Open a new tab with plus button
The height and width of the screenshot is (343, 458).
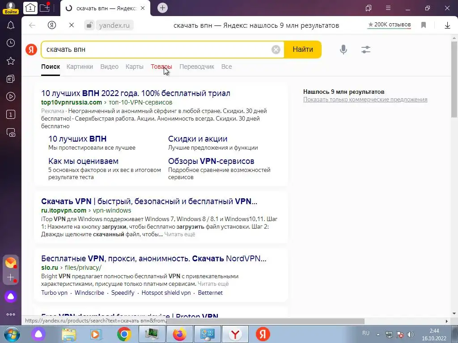pos(162,8)
